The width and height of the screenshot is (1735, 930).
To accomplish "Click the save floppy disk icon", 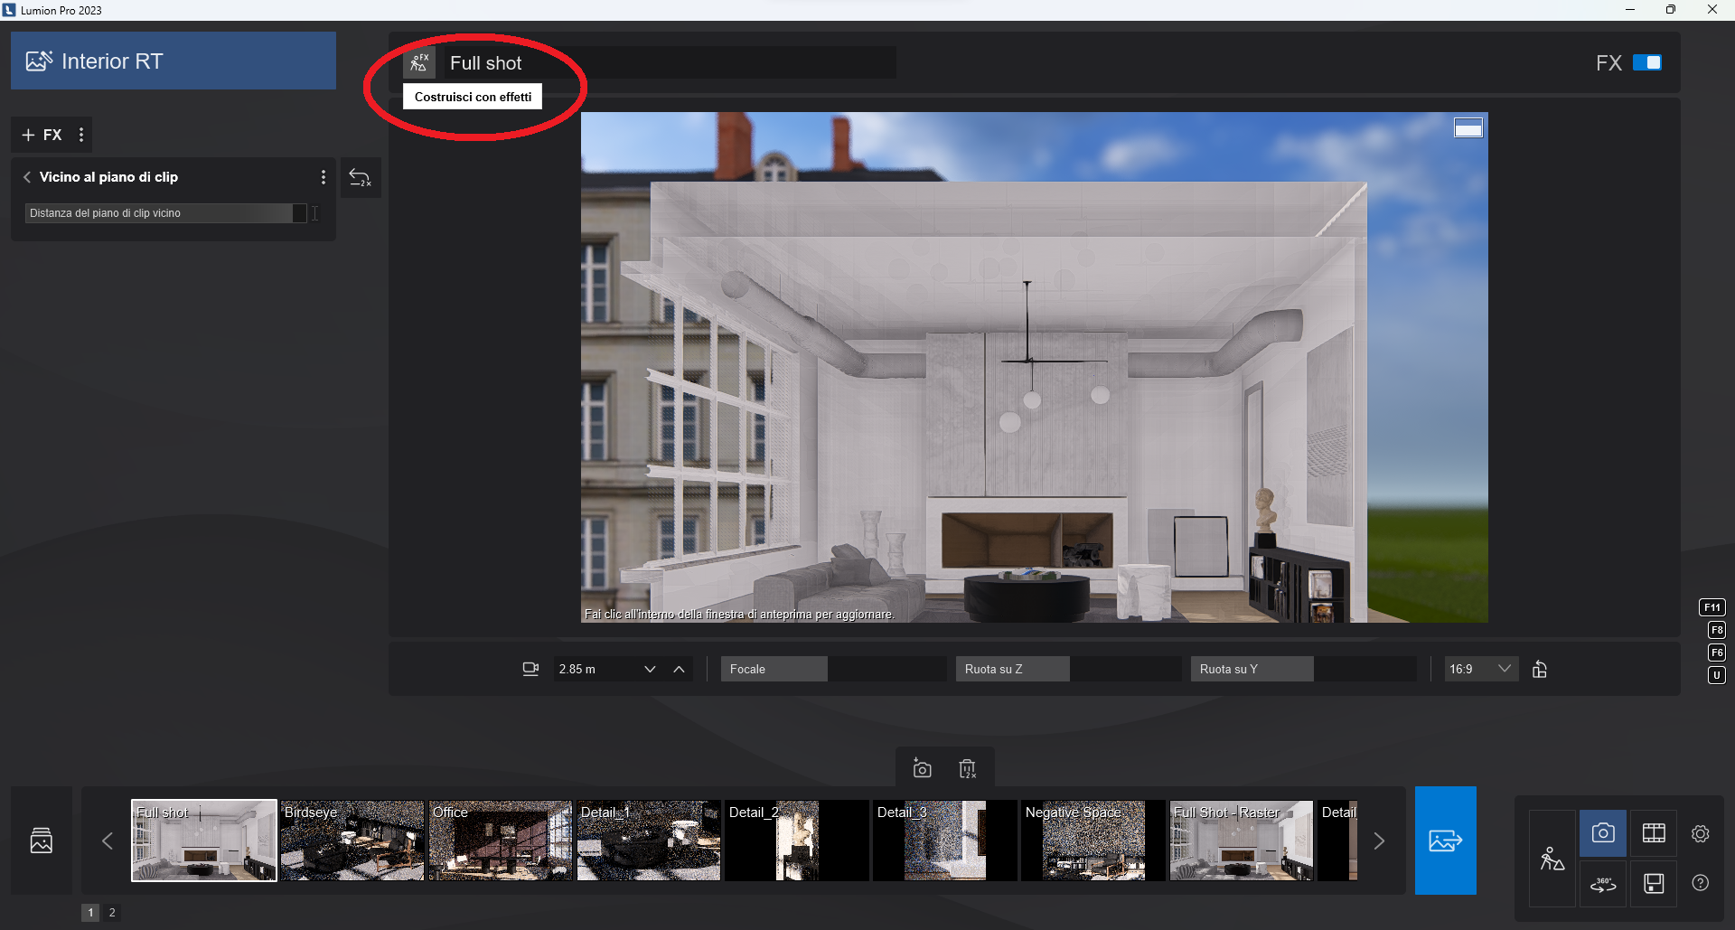I will coord(1654,884).
